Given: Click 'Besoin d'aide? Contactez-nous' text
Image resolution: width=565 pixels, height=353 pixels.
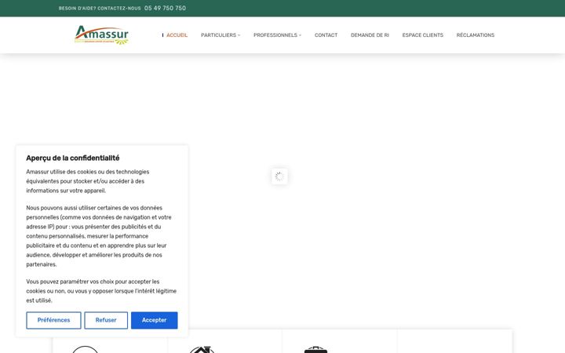Looking at the screenshot, I should coord(100,9).
